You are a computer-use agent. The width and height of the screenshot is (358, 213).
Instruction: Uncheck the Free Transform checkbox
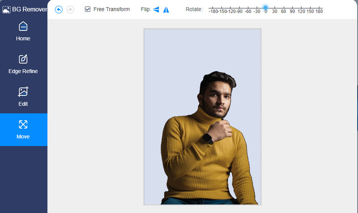tap(88, 9)
